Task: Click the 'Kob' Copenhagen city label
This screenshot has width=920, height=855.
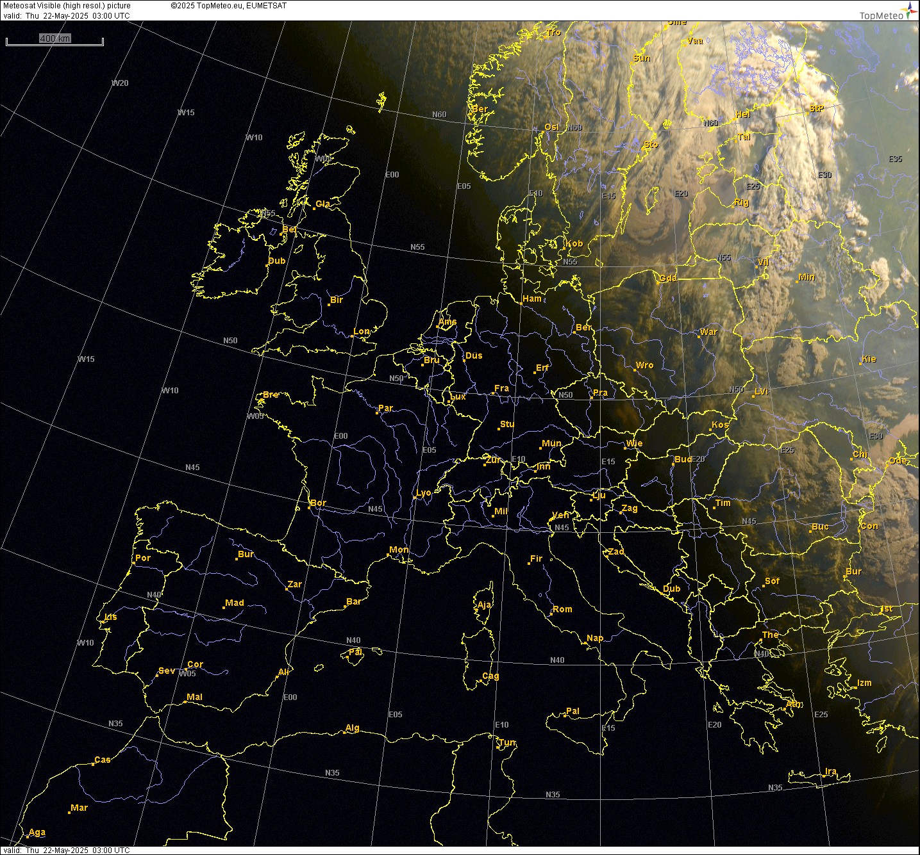Action: 574,243
